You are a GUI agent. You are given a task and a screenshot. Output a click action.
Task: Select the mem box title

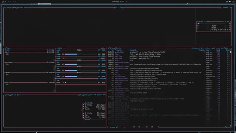pyautogui.click(x=8, y=48)
